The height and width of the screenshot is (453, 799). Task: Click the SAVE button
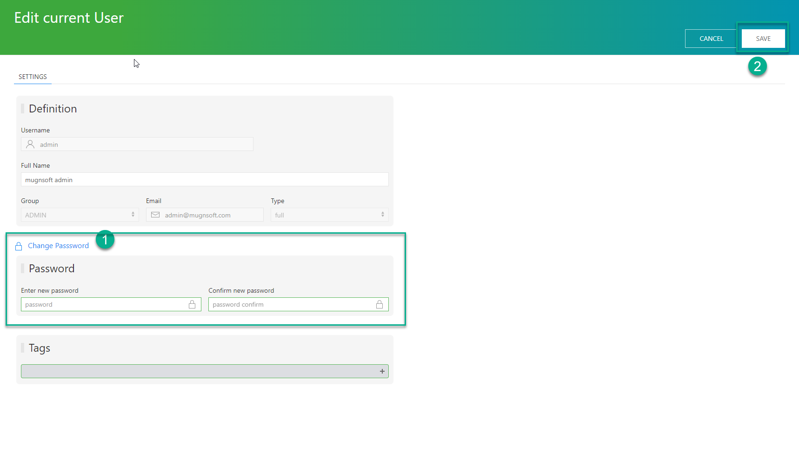click(x=763, y=39)
